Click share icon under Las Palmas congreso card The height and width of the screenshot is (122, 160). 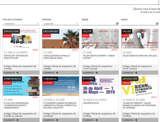[57, 120]
